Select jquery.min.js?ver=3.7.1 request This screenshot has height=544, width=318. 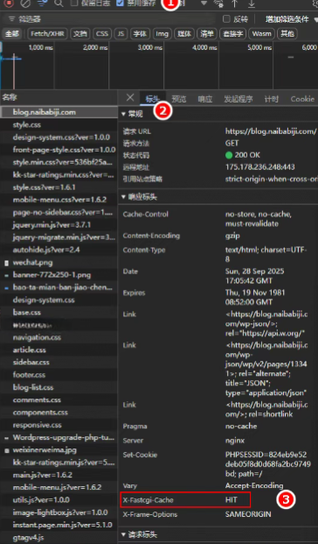(x=59, y=225)
